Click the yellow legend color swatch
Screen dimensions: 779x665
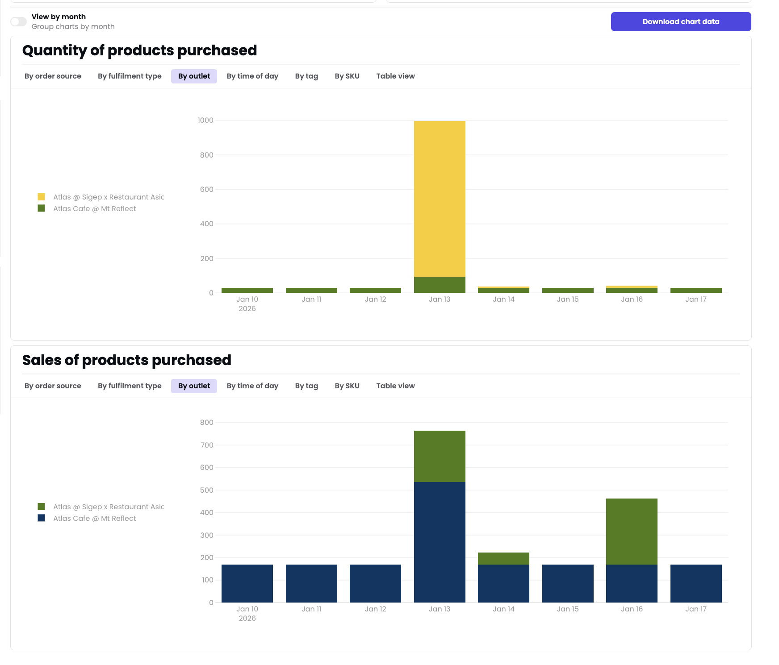tap(41, 196)
